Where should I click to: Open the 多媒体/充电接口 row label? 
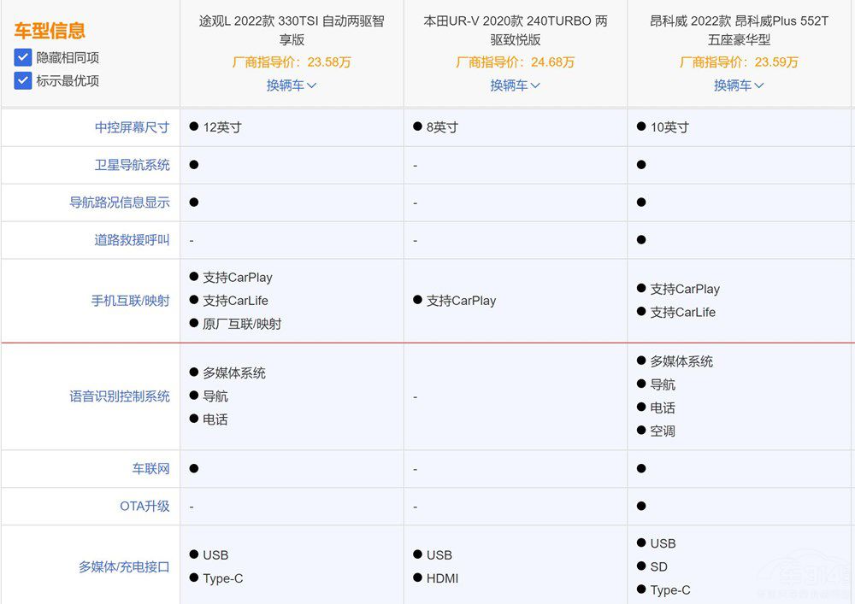124,566
